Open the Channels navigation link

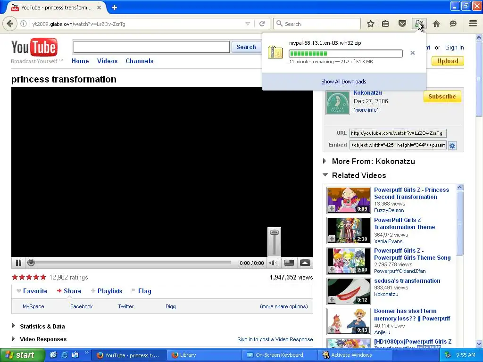[x=139, y=61]
